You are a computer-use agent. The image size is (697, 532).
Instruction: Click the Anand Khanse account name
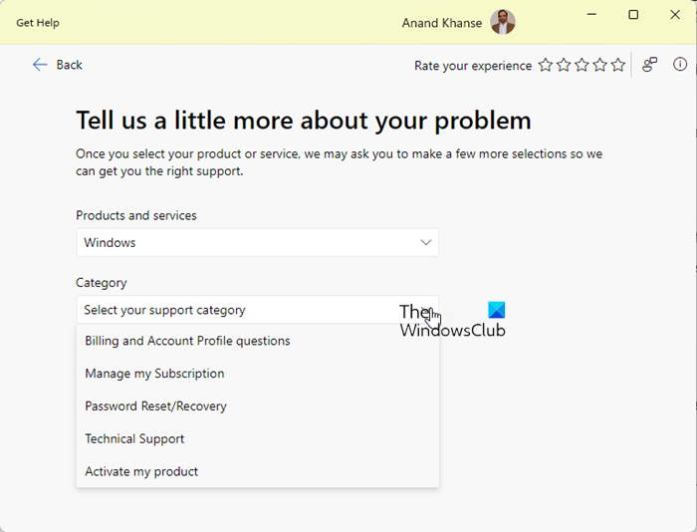(442, 23)
